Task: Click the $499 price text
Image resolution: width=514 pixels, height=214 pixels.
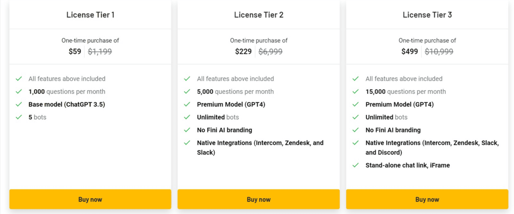Action: point(410,51)
